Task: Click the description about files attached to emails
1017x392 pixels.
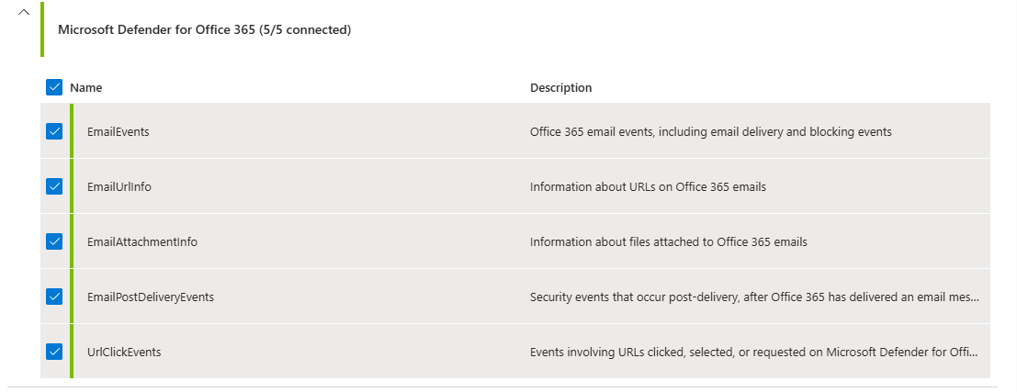Action: (x=668, y=241)
